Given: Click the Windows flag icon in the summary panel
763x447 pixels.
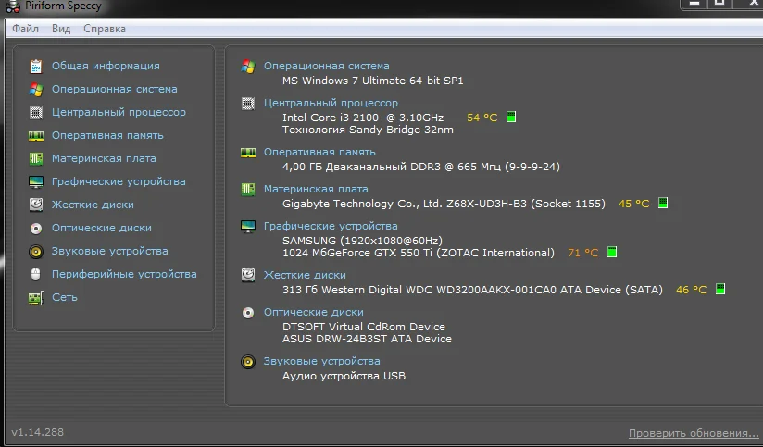Looking at the screenshot, I should click(x=248, y=66).
